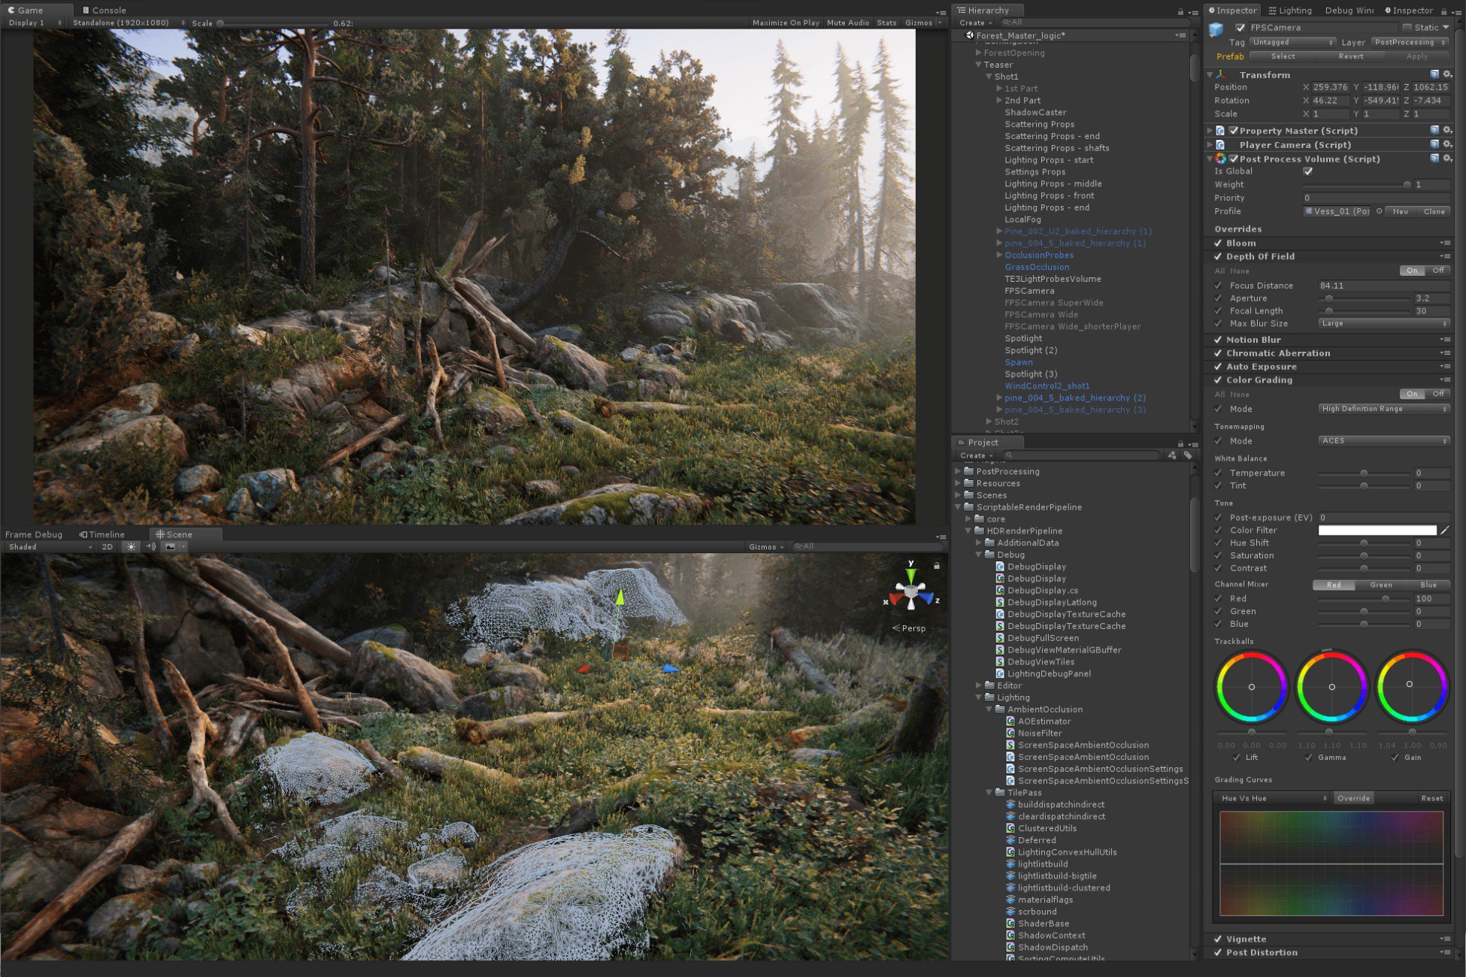Click the Clone button next to the Profile
1466x977 pixels.
[1434, 211]
